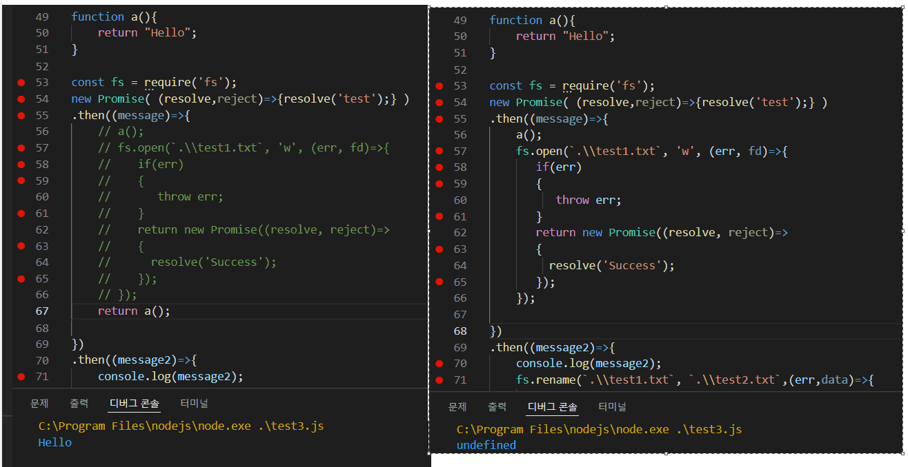908x467 pixels.
Task: Click the 'Hello' output in left debug console
Action: (x=55, y=442)
